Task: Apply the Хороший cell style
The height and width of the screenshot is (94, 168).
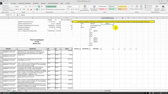Action: click(113, 9)
